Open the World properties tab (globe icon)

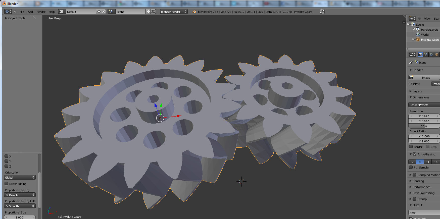pyautogui.click(x=431, y=54)
